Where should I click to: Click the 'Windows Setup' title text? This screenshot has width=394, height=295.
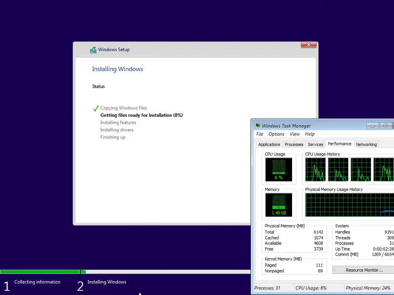(x=114, y=50)
